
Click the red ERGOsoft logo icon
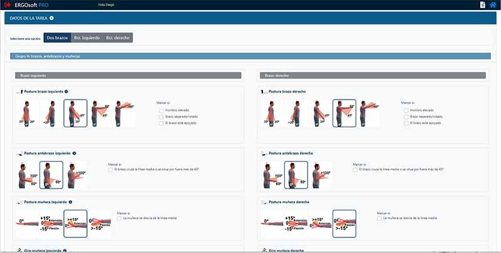click(8, 5)
